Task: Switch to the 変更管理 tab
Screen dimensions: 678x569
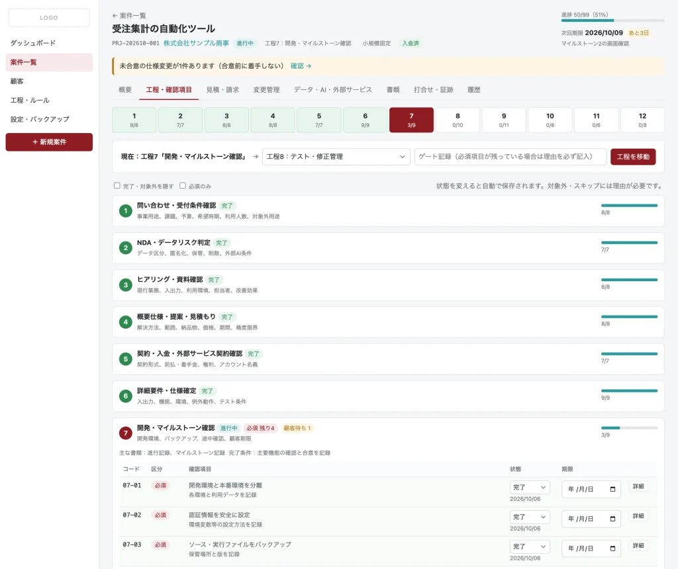Action: (x=266, y=90)
